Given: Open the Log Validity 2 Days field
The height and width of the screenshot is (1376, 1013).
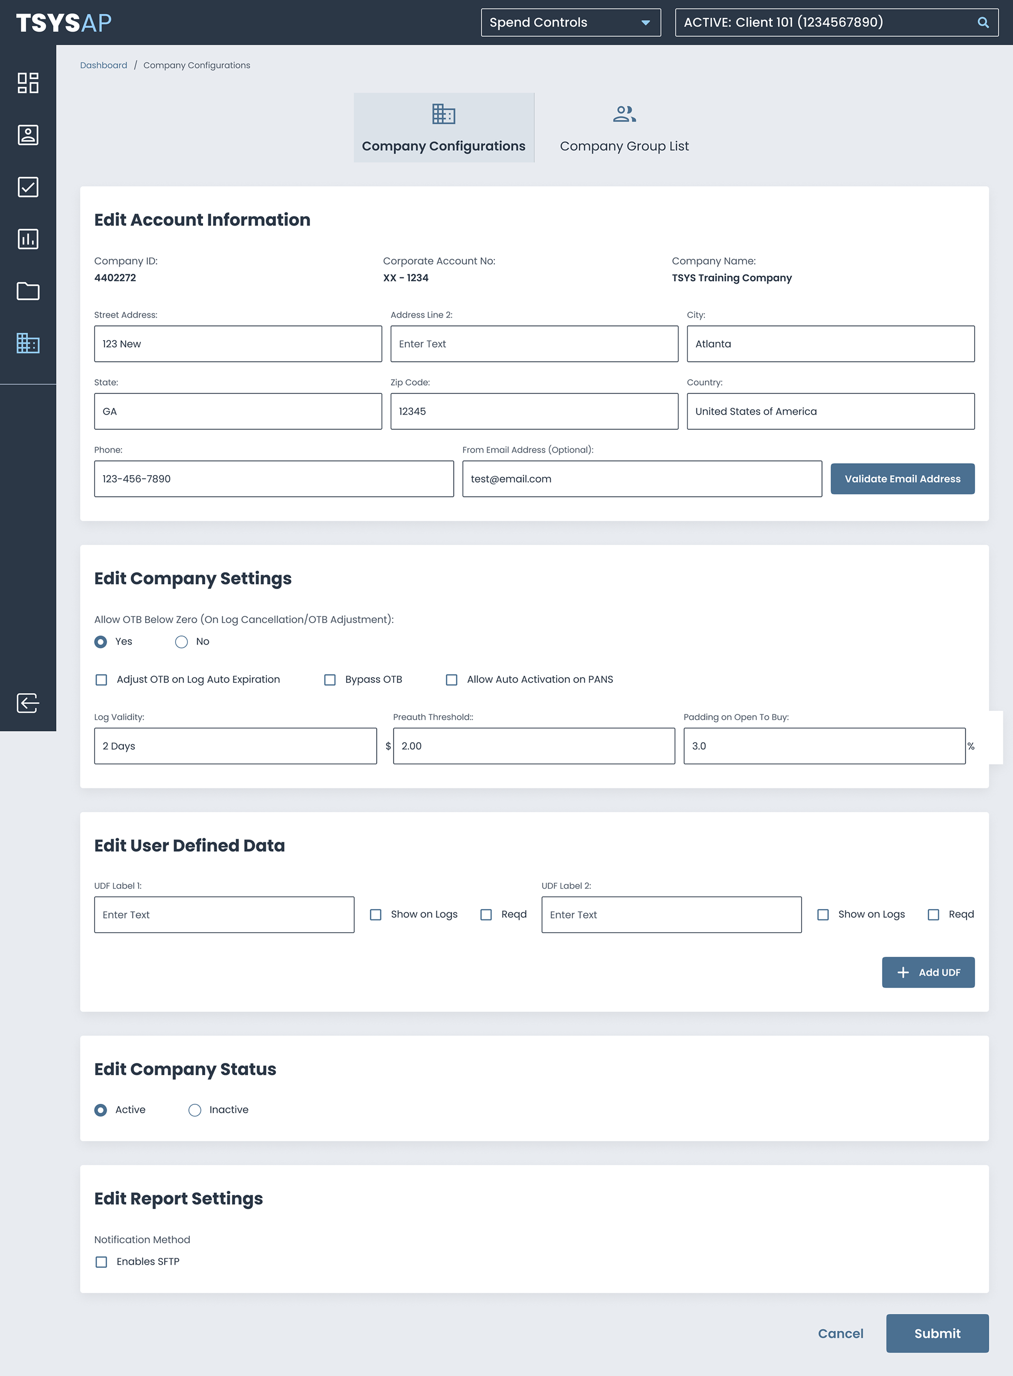Looking at the screenshot, I should click(235, 746).
